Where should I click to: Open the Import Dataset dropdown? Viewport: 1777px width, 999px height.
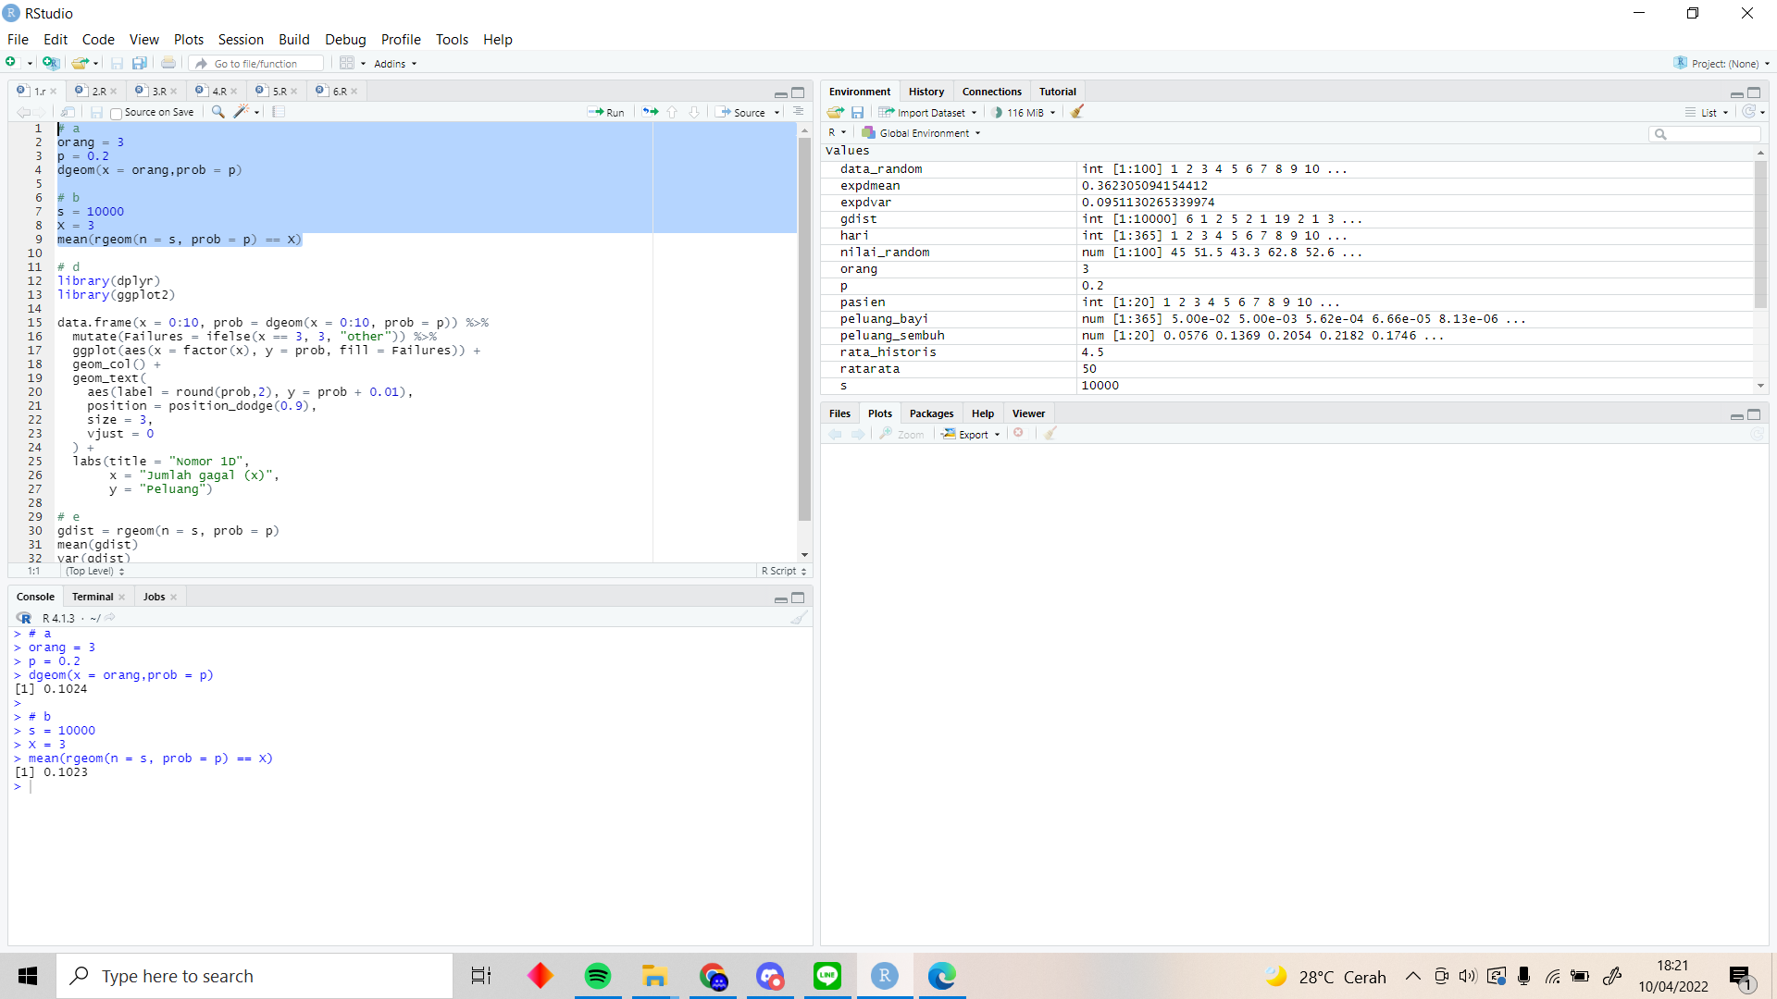pos(927,113)
